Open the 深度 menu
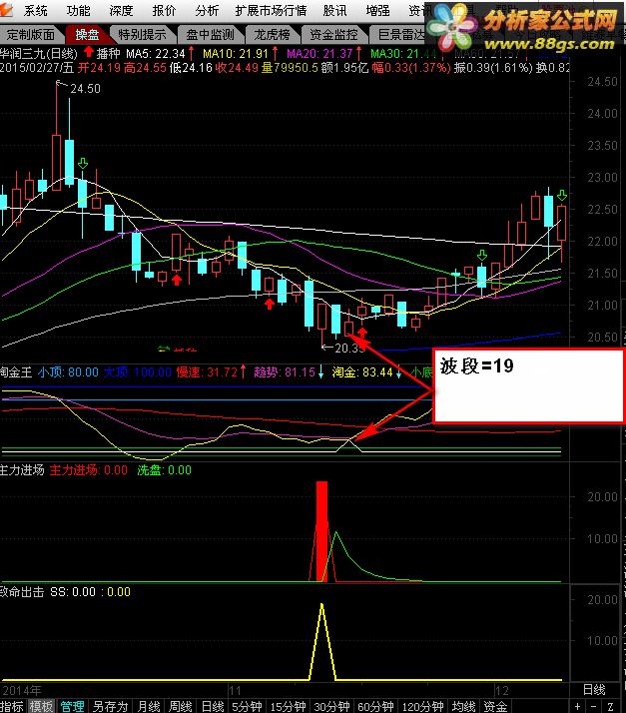Image resolution: width=626 pixels, height=713 pixels. pos(122,10)
